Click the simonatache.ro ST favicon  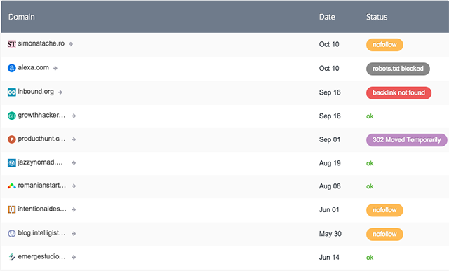[x=11, y=44]
